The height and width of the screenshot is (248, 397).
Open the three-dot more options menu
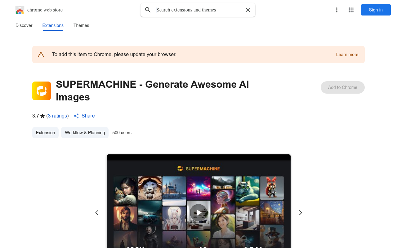click(x=337, y=10)
